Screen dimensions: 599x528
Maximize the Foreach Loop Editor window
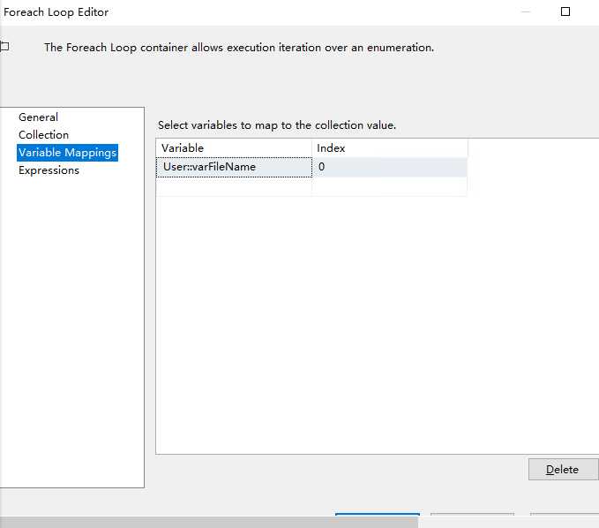coord(565,12)
